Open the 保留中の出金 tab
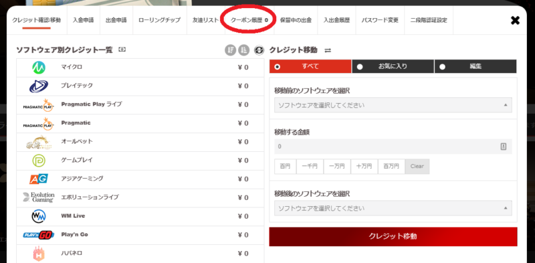This screenshot has height=263, width=535. click(296, 20)
